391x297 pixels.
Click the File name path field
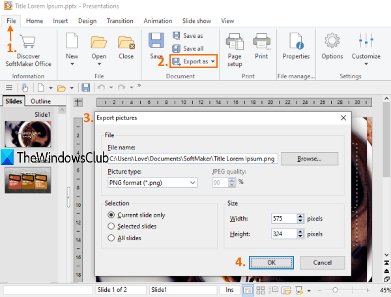(193, 159)
